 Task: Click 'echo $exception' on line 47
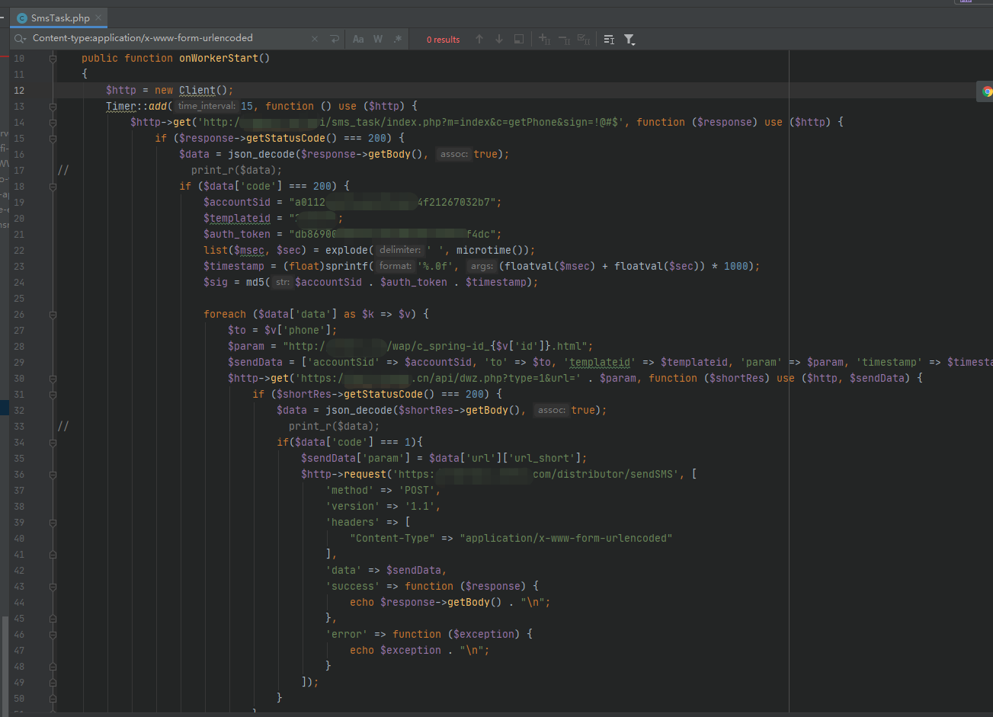click(396, 650)
